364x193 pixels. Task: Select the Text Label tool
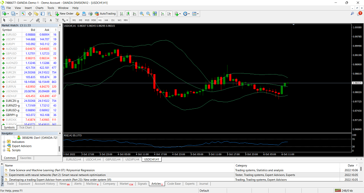click(57, 20)
